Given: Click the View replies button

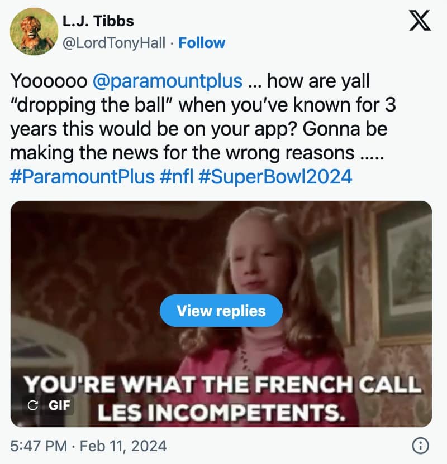Looking at the screenshot, I should click(x=221, y=311).
